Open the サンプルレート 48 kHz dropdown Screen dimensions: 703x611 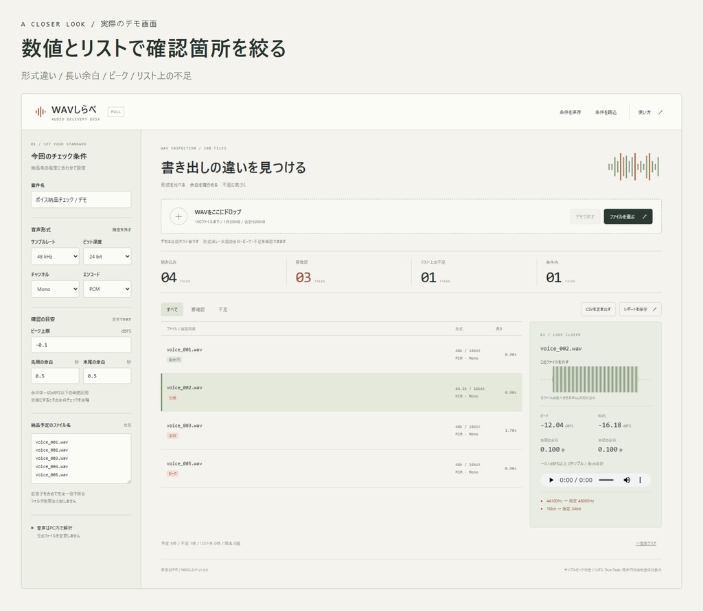click(x=55, y=256)
